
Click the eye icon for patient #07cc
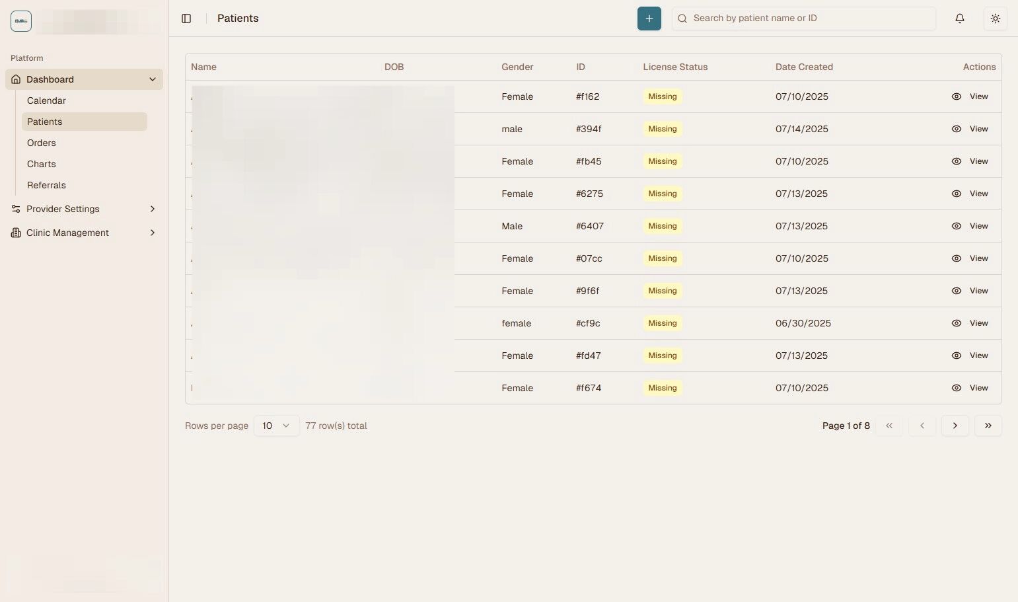click(x=956, y=258)
